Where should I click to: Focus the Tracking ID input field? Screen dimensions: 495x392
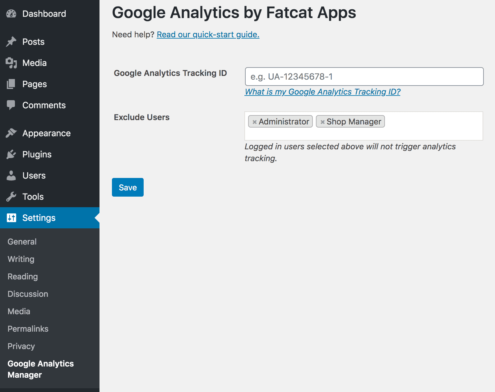pyautogui.click(x=364, y=77)
